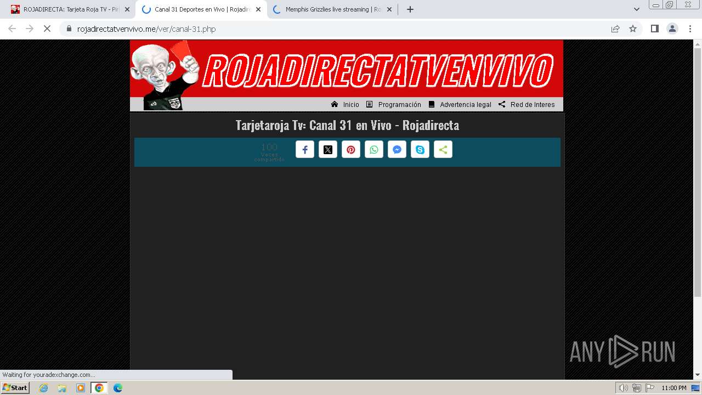Screen dimensions: 702x395
Task: Toggle the browser side panel
Action: click(x=654, y=29)
